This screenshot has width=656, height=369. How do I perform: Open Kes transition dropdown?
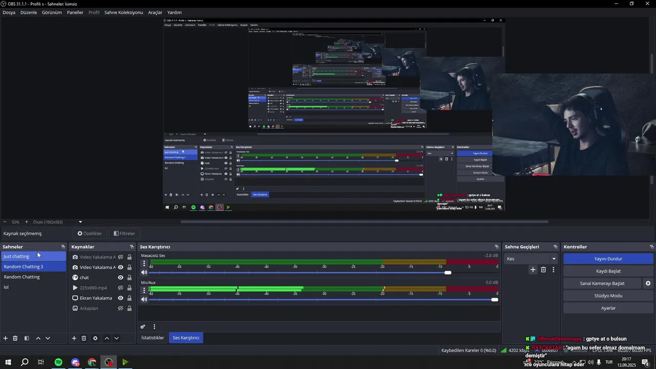pyautogui.click(x=531, y=259)
